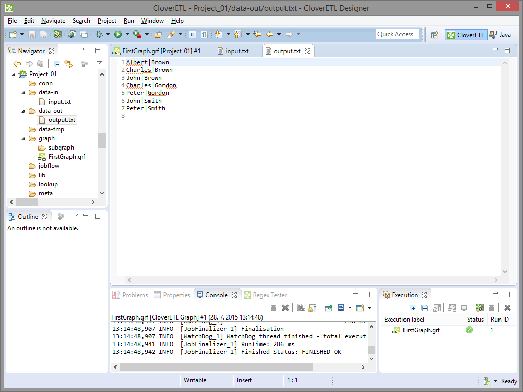Select FirstGraph.grf in the Navigator tree
Image resolution: width=523 pixels, height=392 pixels.
[66, 157]
